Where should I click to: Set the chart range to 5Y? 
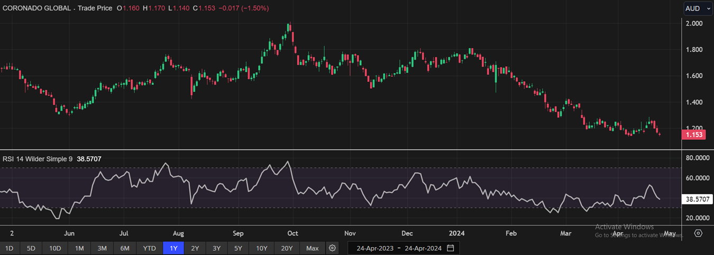point(239,248)
